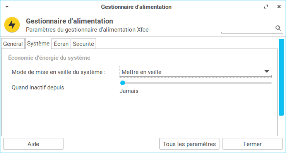Close the power manager window with X
Viewport: 286px width, 153px height.
pyautogui.click(x=279, y=7)
